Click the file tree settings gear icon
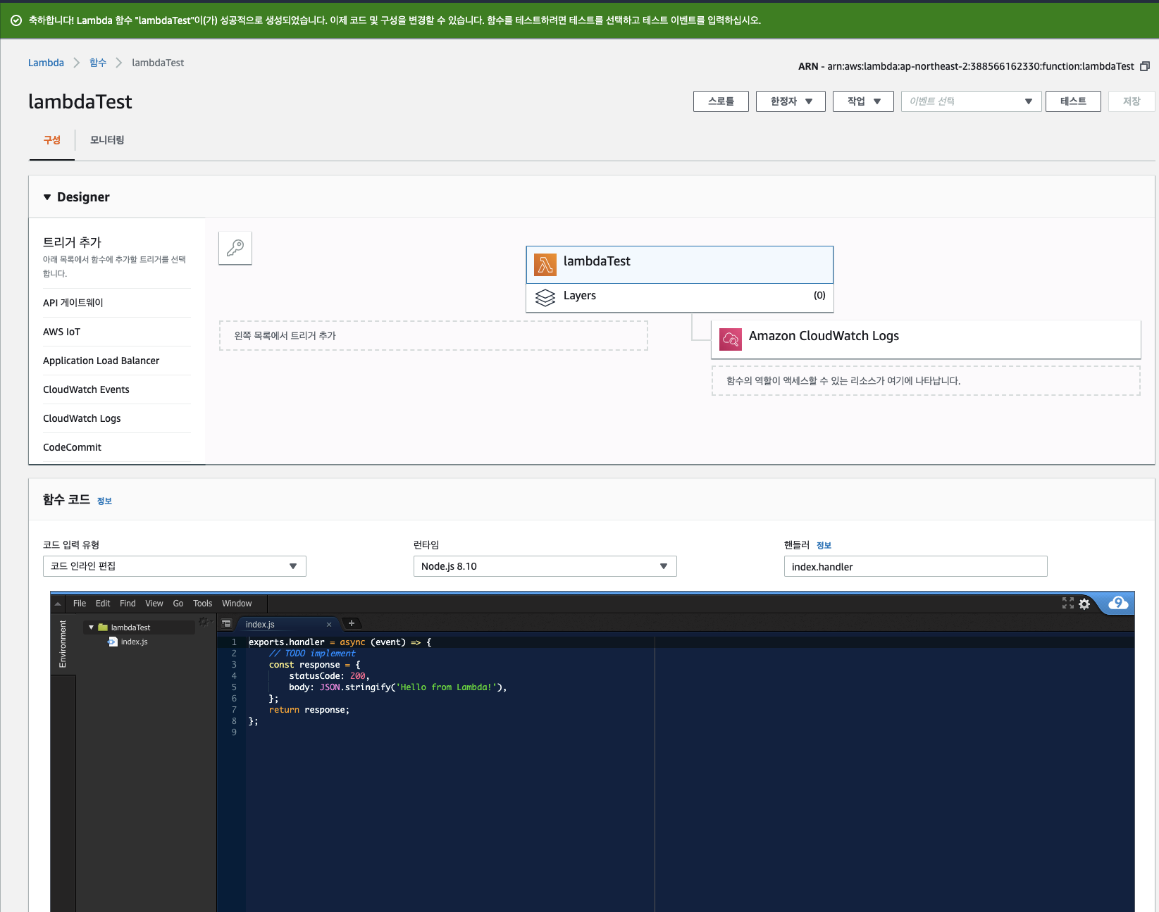The image size is (1159, 912). [x=204, y=621]
